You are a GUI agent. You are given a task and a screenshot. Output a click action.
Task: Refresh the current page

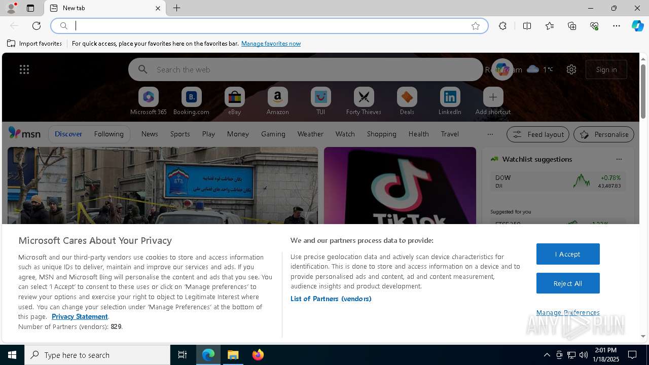(x=37, y=26)
